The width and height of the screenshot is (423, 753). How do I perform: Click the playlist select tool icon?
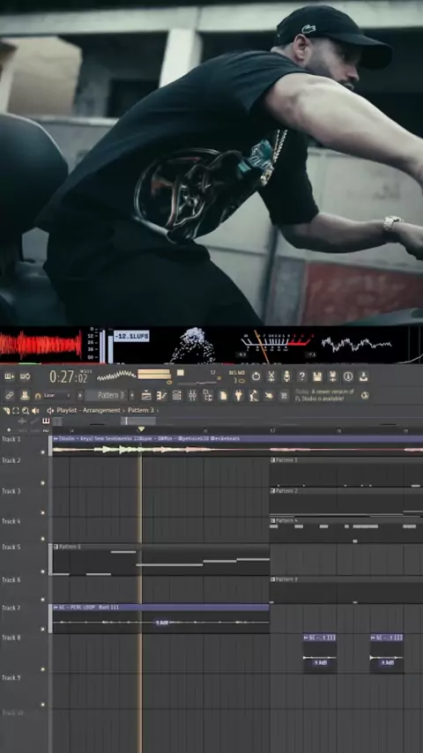[15, 411]
